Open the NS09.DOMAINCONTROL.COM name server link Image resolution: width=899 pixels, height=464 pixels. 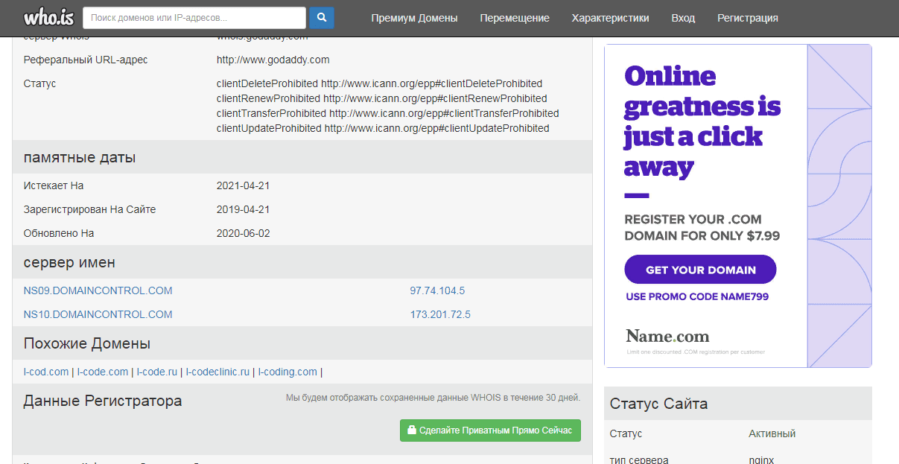98,290
